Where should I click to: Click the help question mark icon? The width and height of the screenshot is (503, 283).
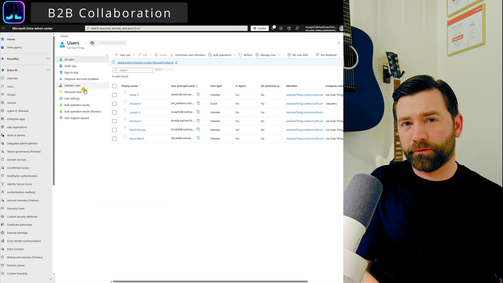pos(289,28)
